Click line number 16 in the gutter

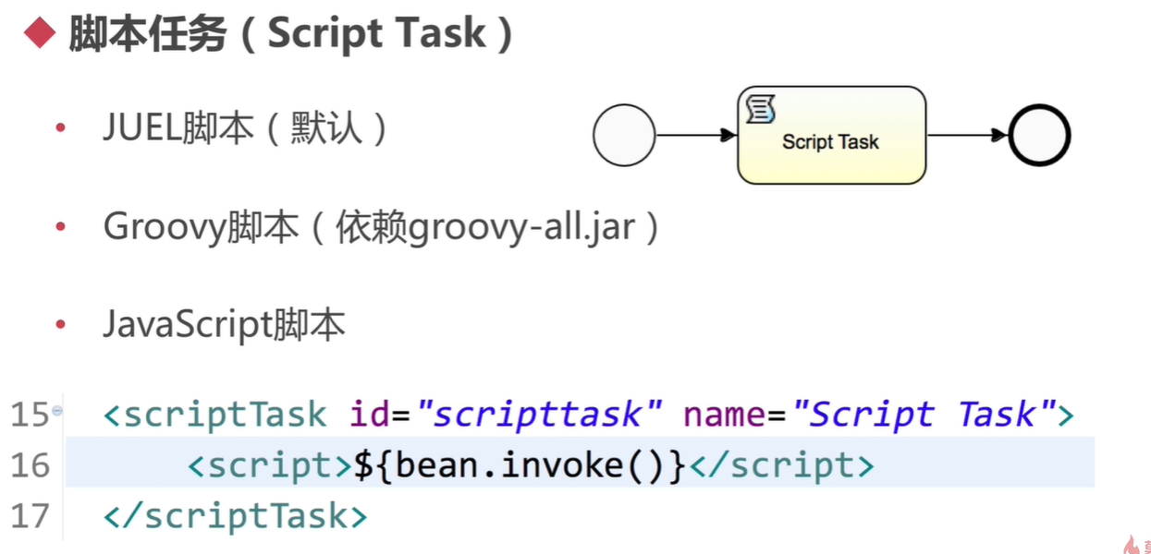coord(31,465)
